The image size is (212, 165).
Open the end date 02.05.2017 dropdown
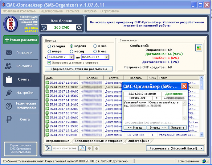click(x=107, y=57)
